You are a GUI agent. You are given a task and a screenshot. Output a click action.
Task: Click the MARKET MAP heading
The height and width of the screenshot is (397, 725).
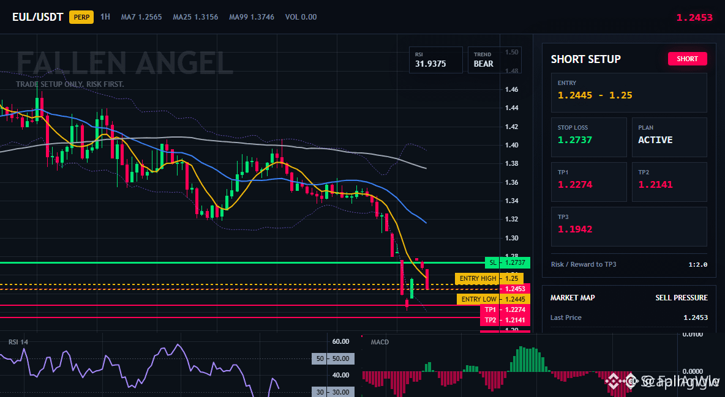pos(573,298)
